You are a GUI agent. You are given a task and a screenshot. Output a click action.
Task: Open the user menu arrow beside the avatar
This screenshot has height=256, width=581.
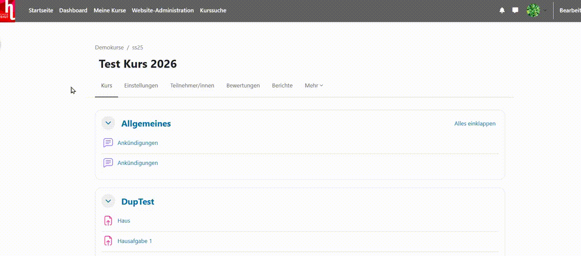545,10
